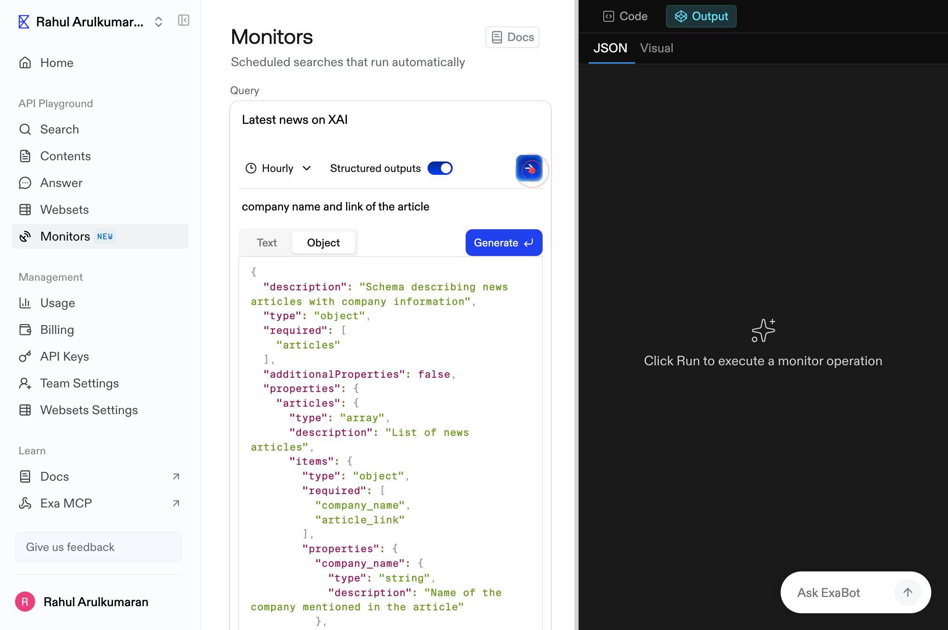
Task: Show the JSON output view
Action: tap(610, 48)
